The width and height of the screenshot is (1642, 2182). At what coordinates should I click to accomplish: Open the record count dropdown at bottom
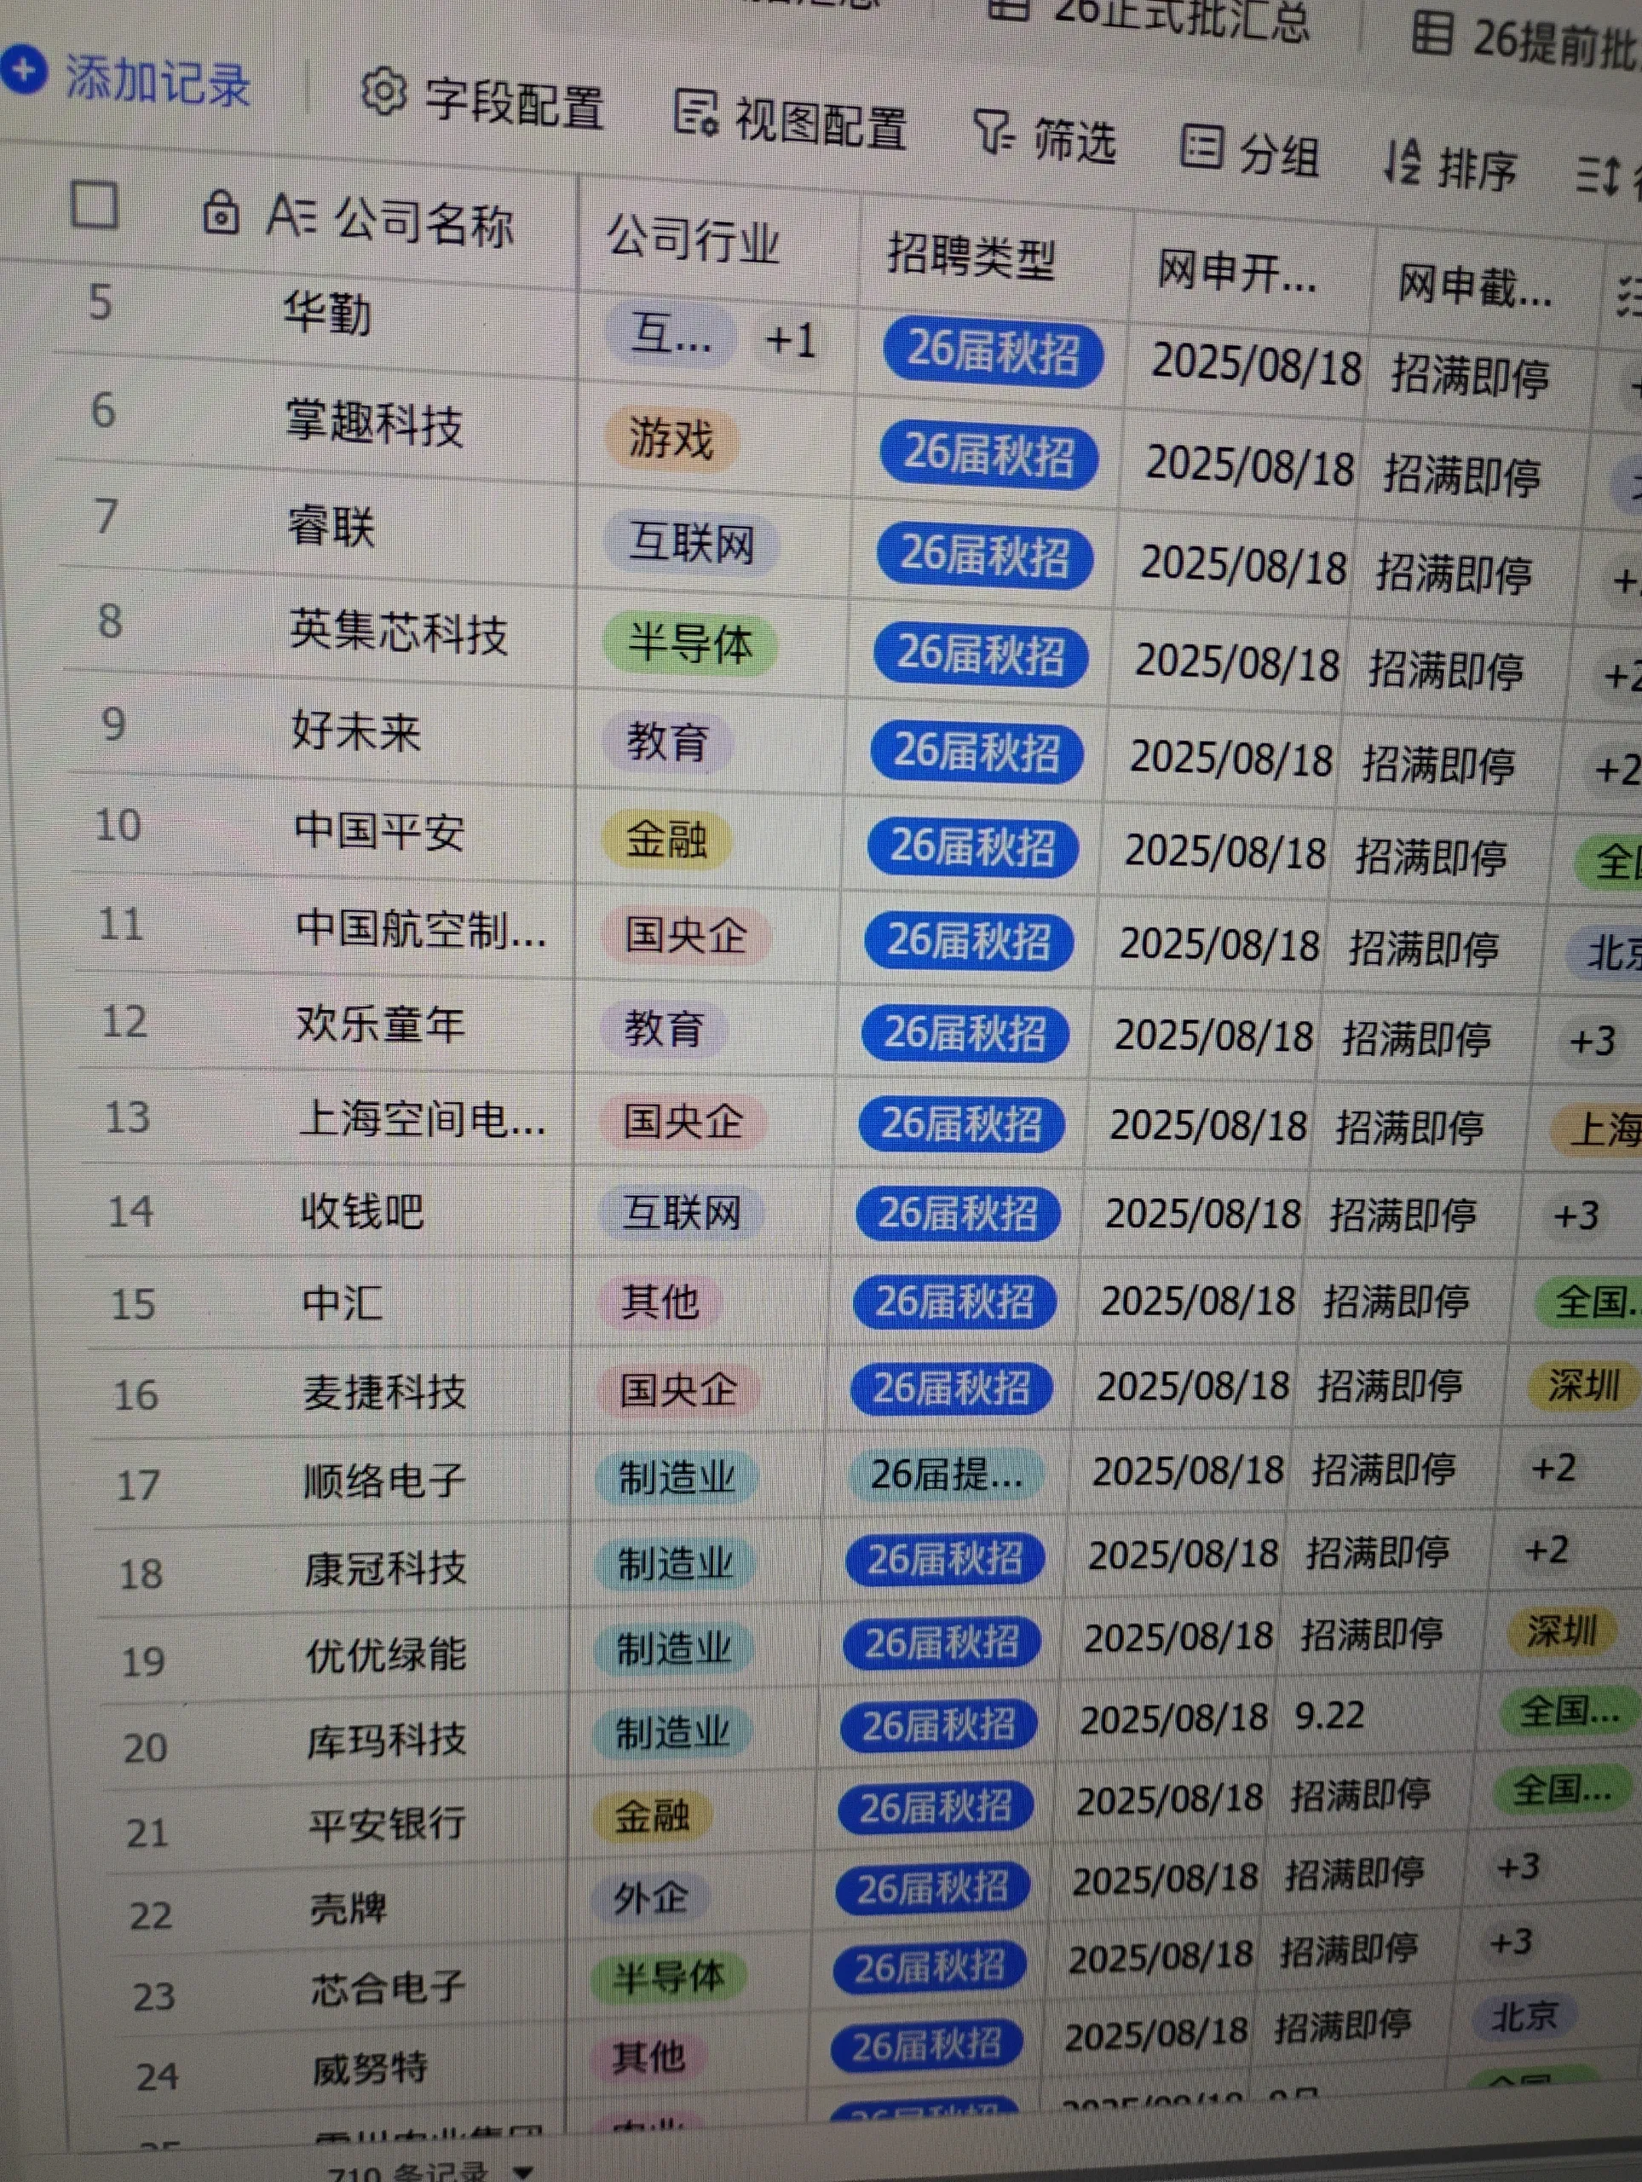[x=524, y=2172]
